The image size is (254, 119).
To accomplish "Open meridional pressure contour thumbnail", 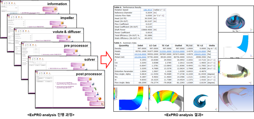I will (x=131, y=98).
